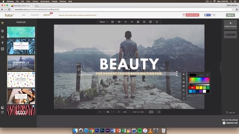Select the confetti triangles template thumbnail

click(21, 80)
